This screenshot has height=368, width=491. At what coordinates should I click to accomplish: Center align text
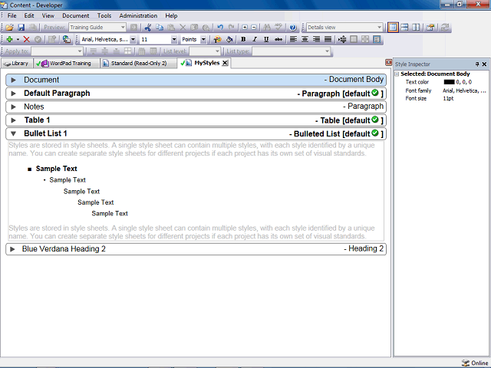305,39
